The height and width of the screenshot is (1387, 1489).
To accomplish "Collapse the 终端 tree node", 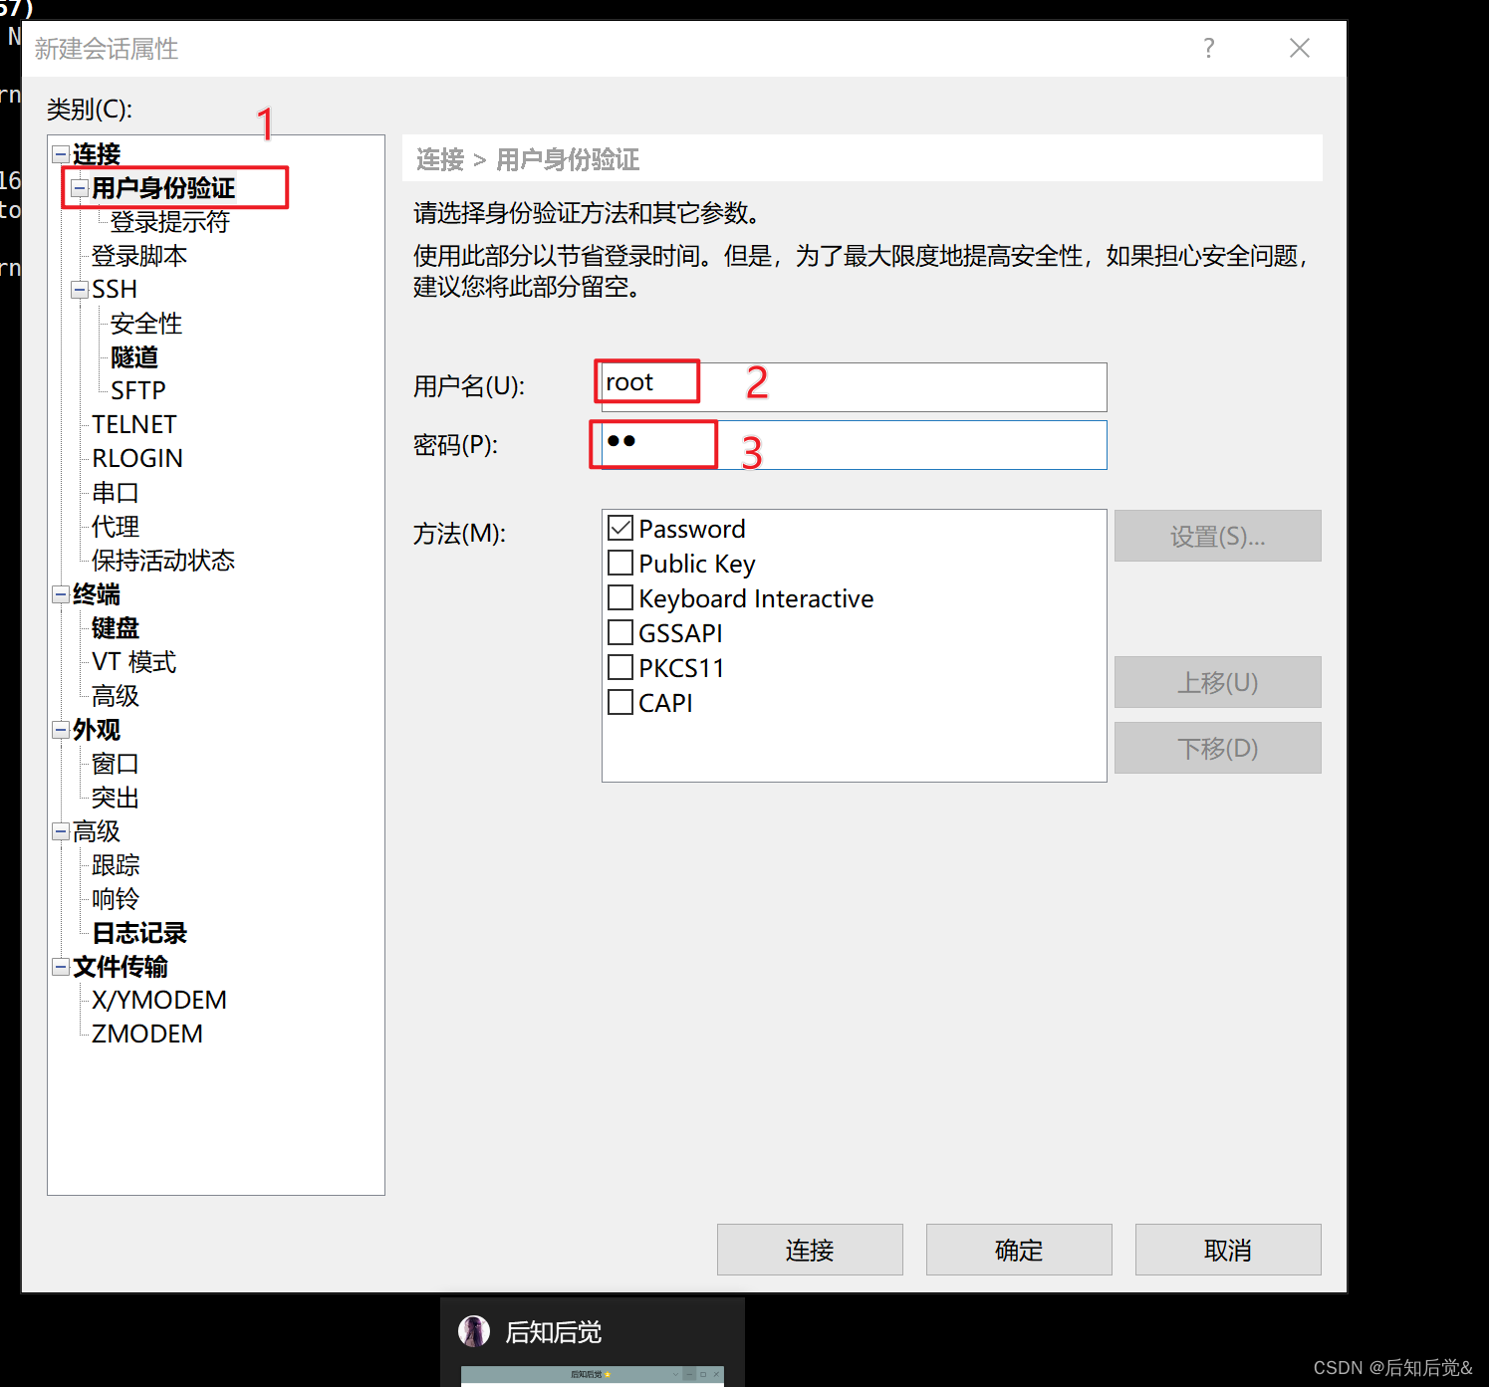I will point(61,594).
